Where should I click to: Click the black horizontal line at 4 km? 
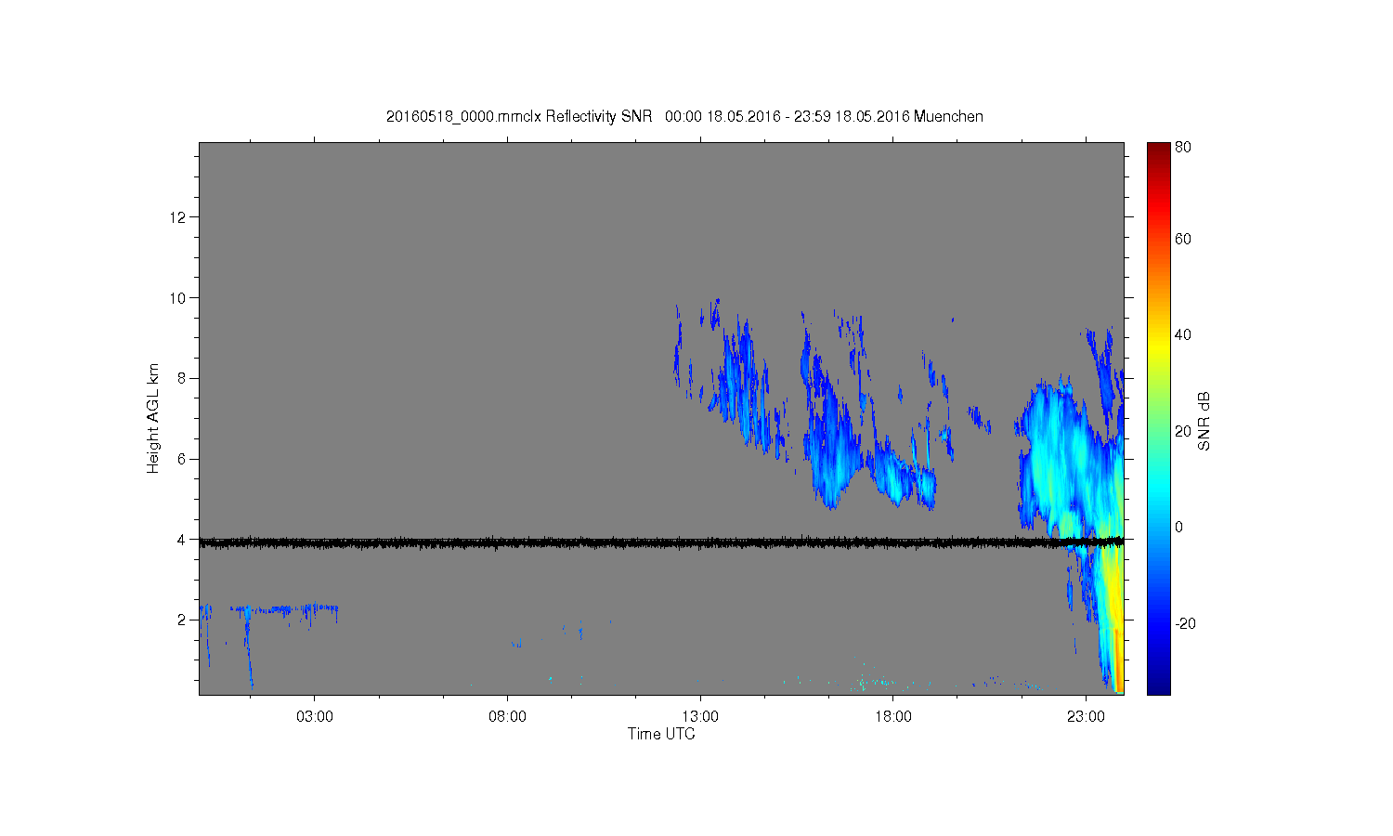click(661, 542)
